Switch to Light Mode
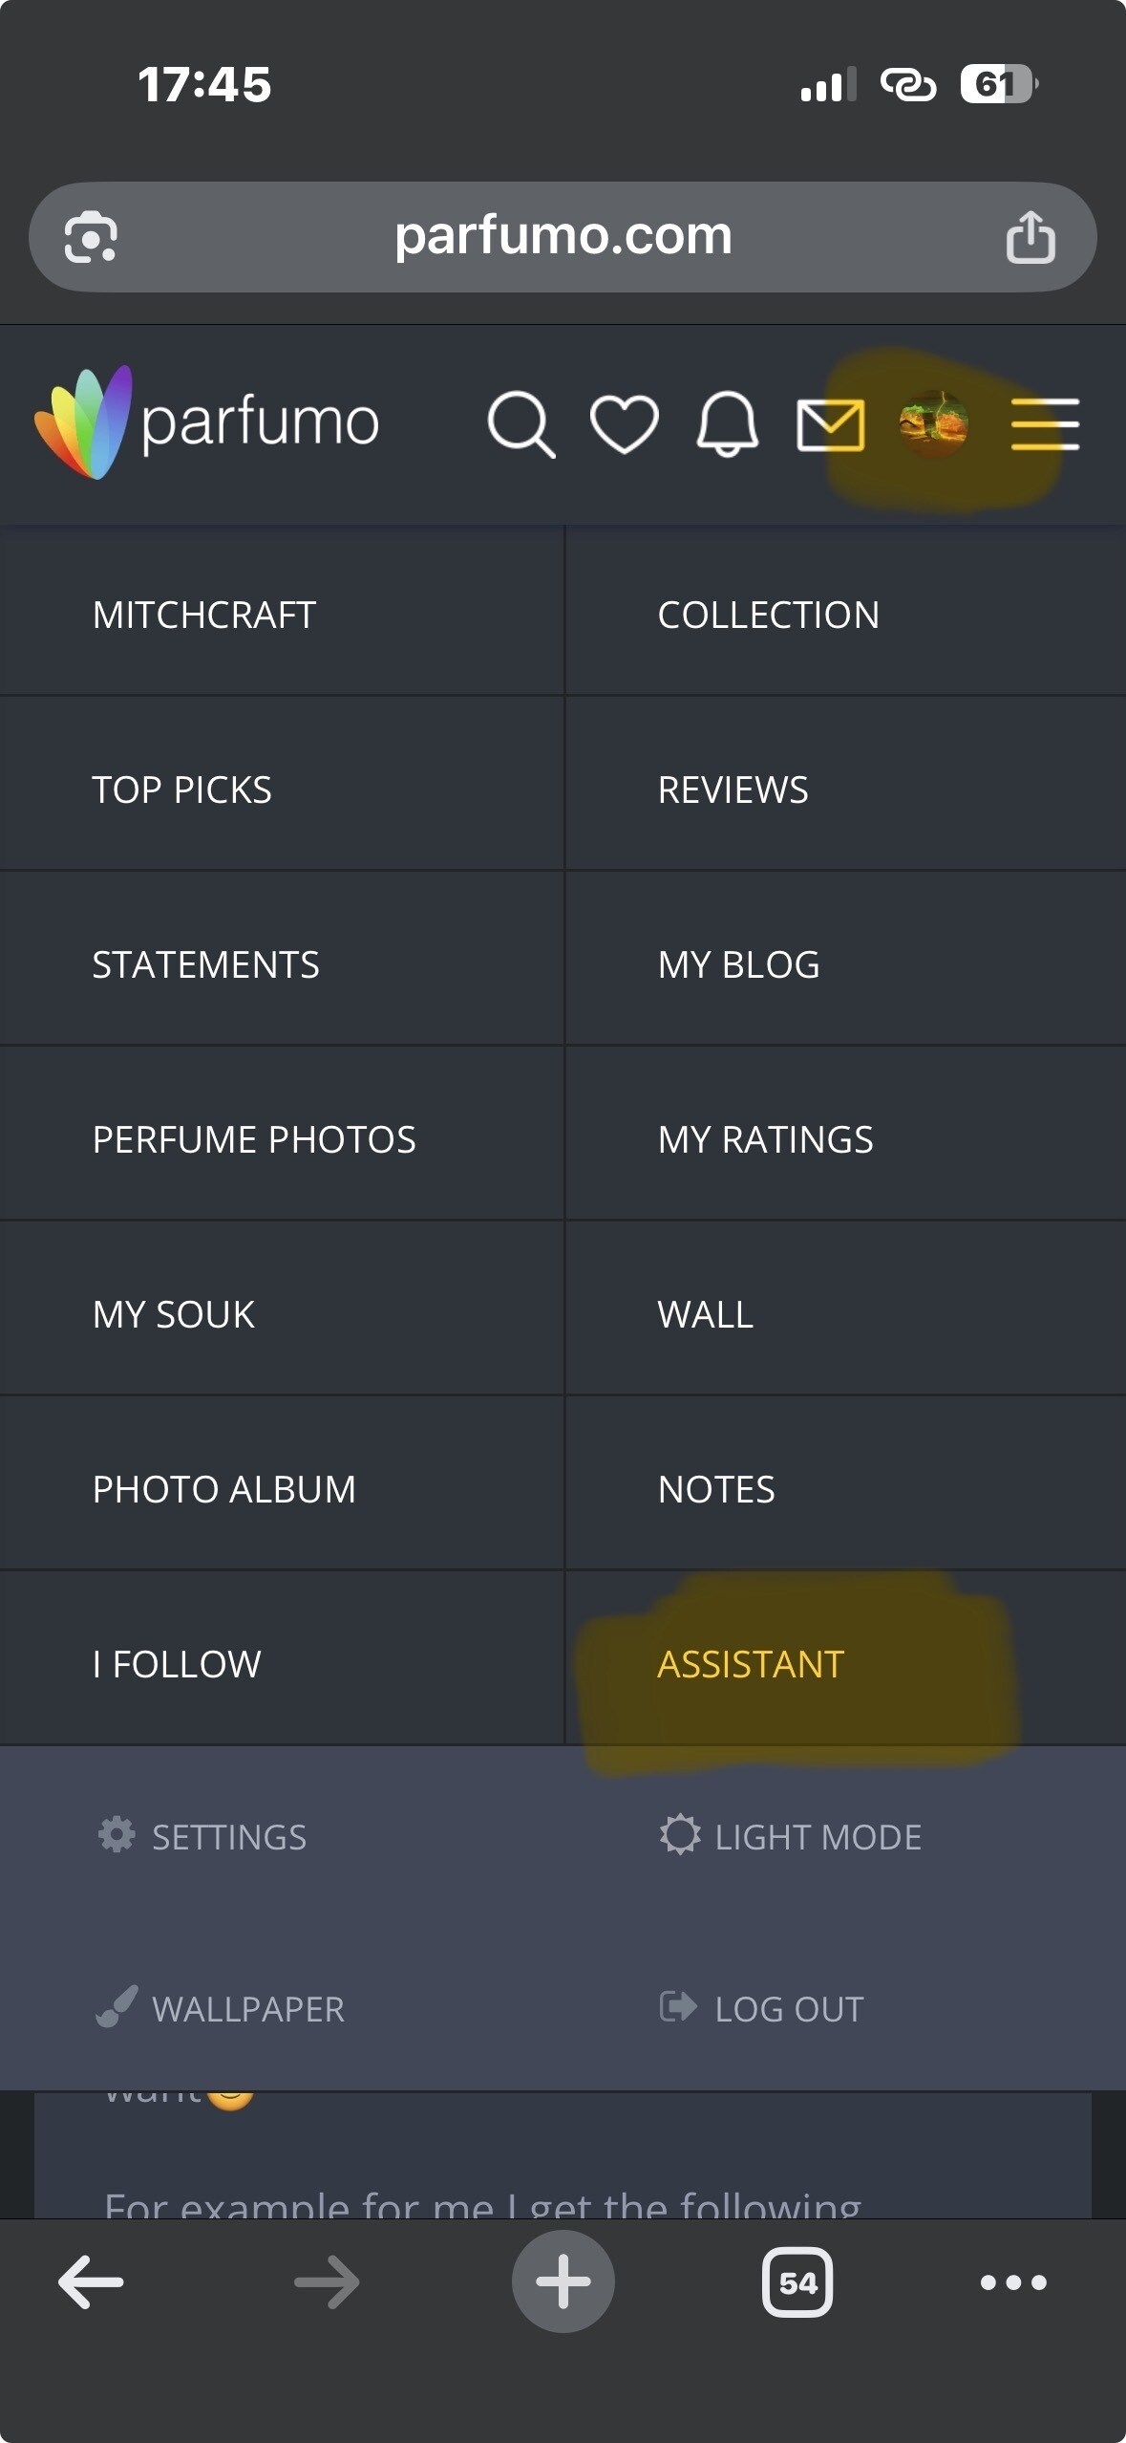This screenshot has height=2443, width=1126. (791, 1837)
